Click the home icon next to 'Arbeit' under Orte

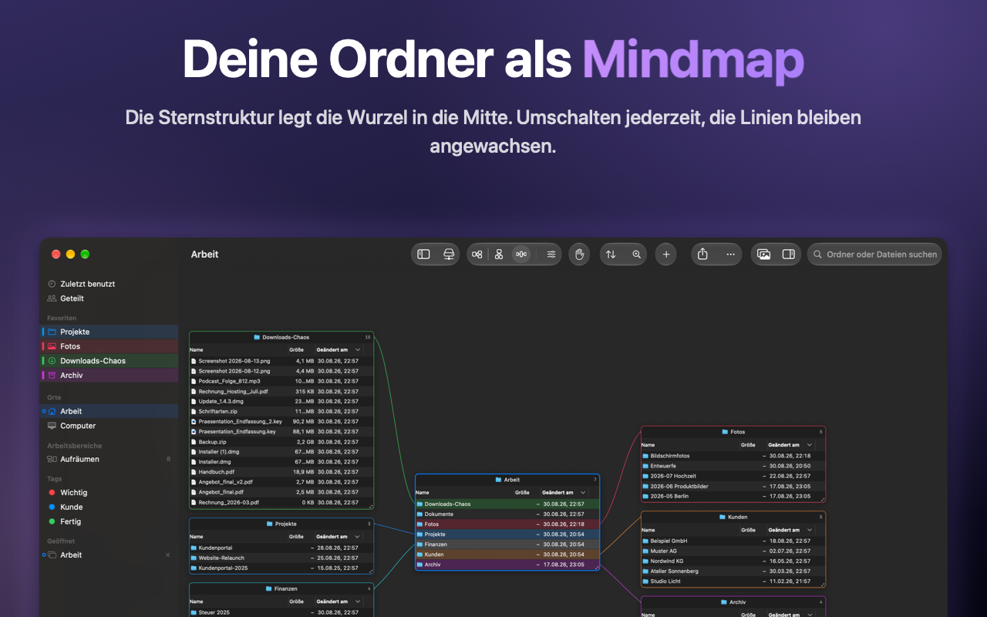click(x=52, y=411)
